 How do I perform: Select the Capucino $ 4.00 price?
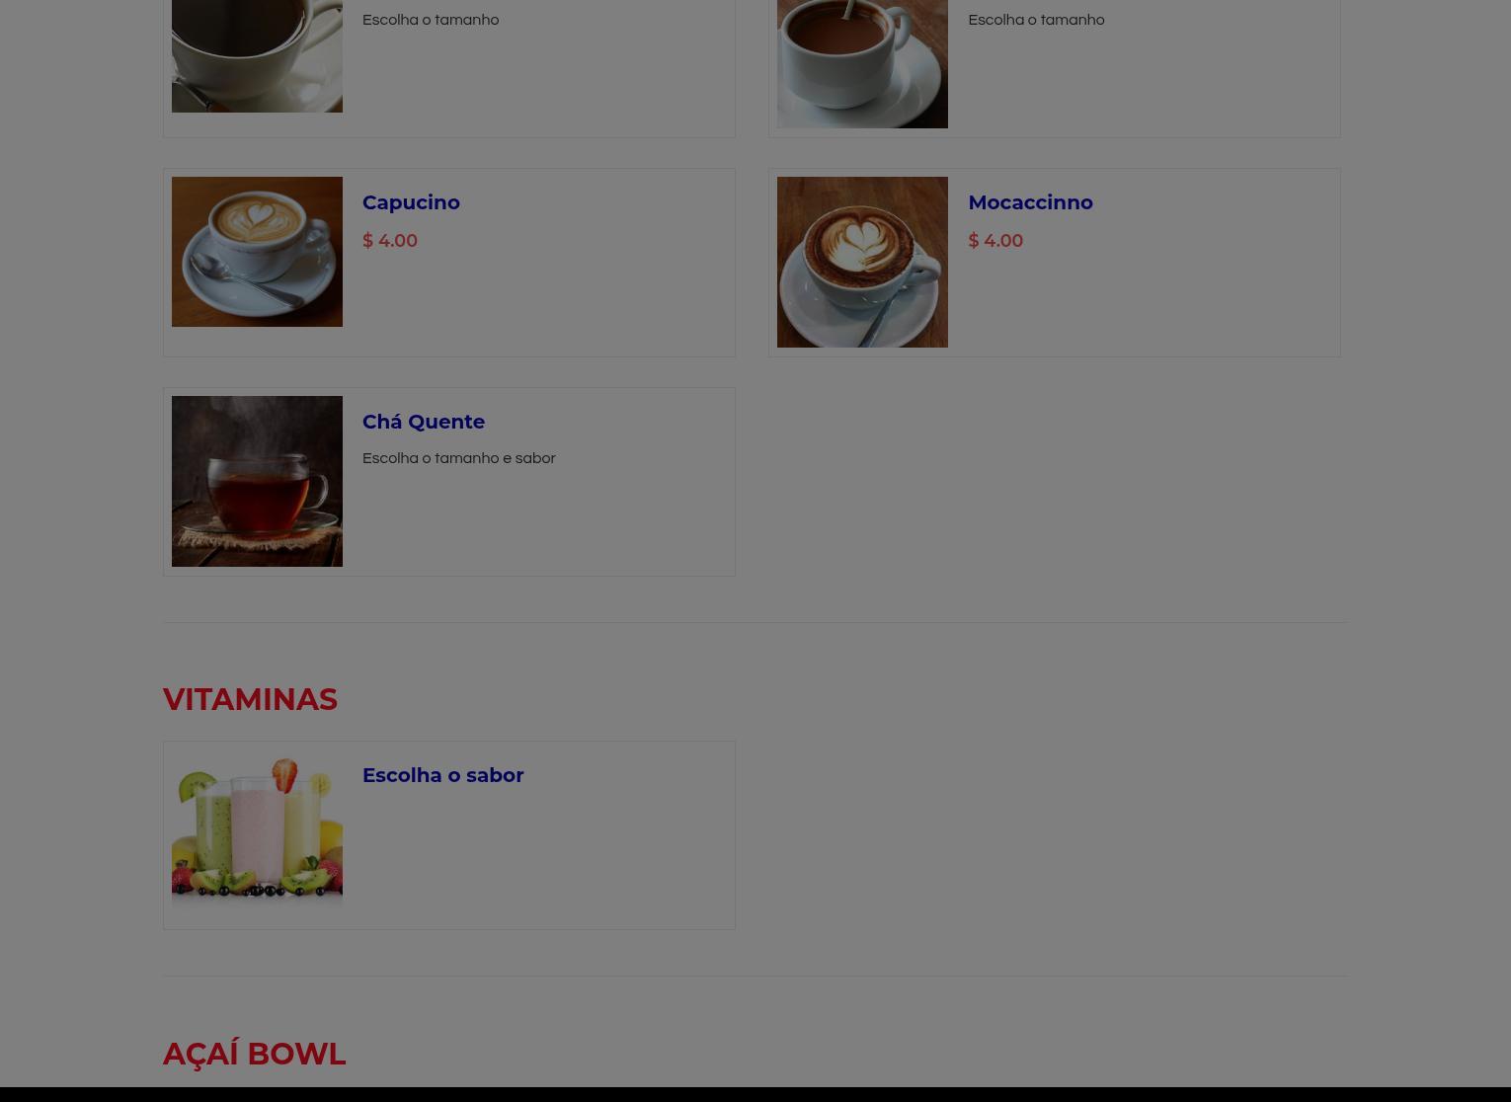click(390, 241)
